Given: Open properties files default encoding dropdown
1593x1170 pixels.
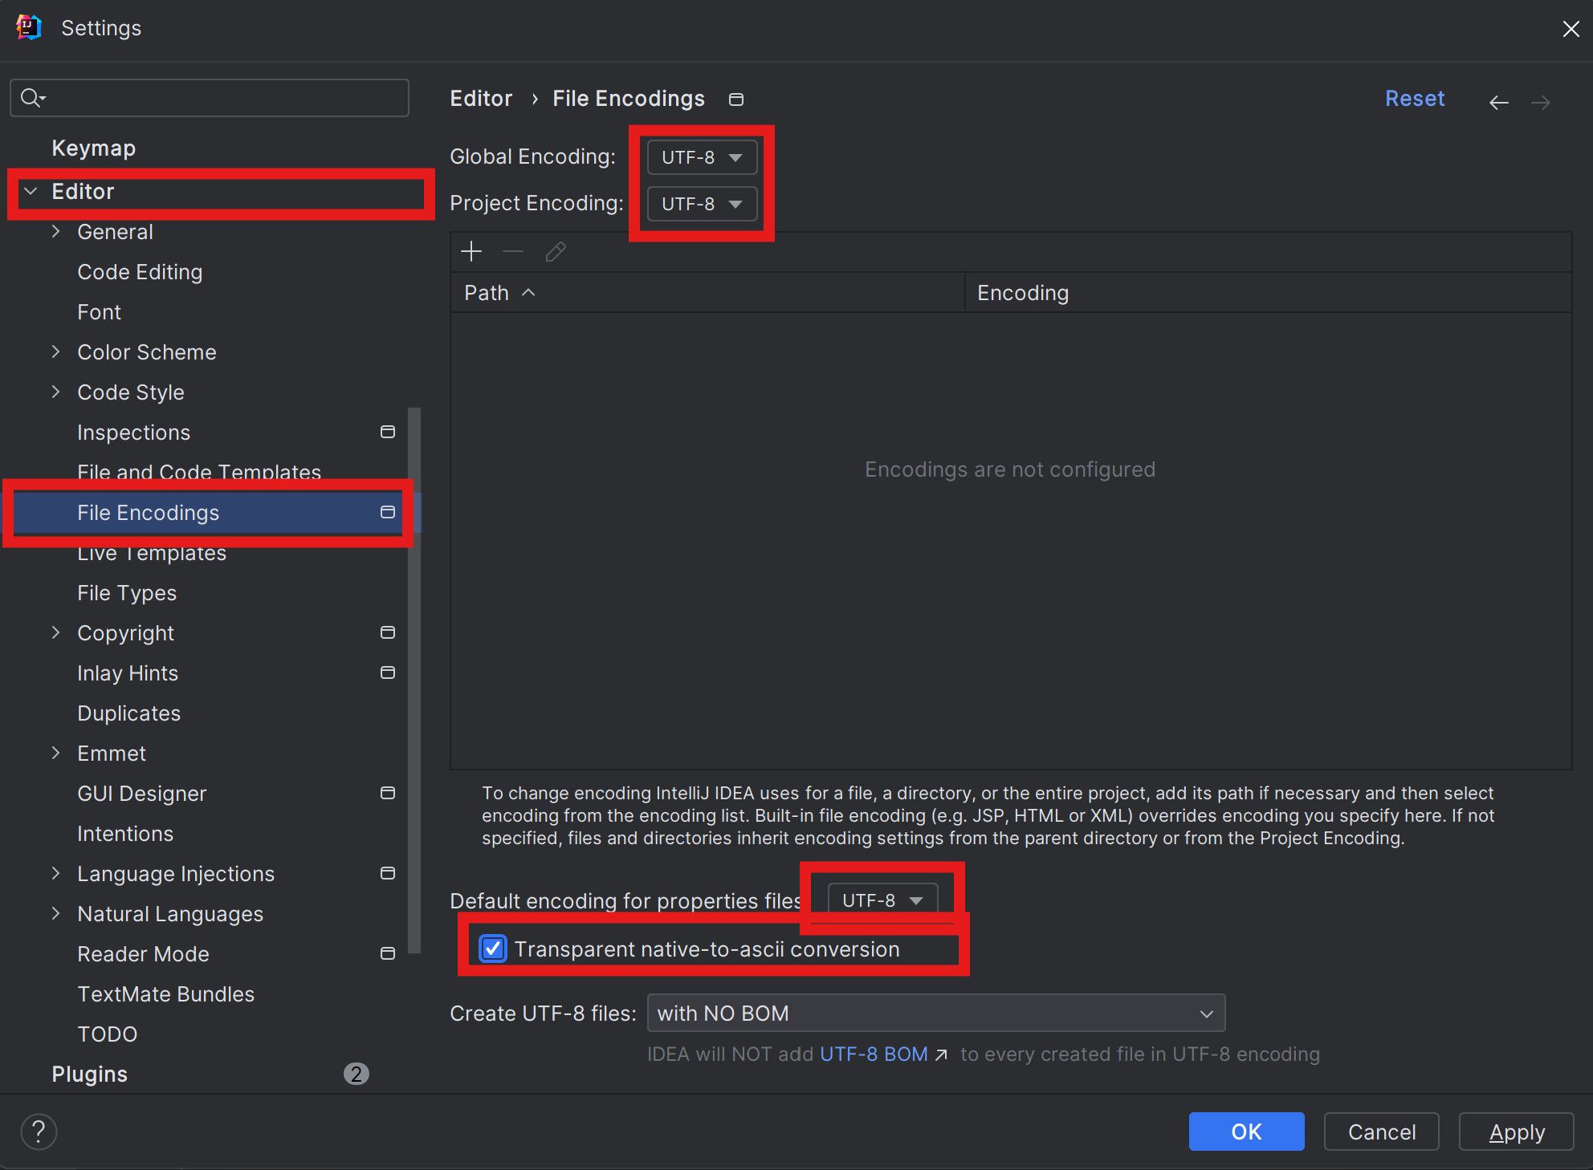Looking at the screenshot, I should click(882, 900).
